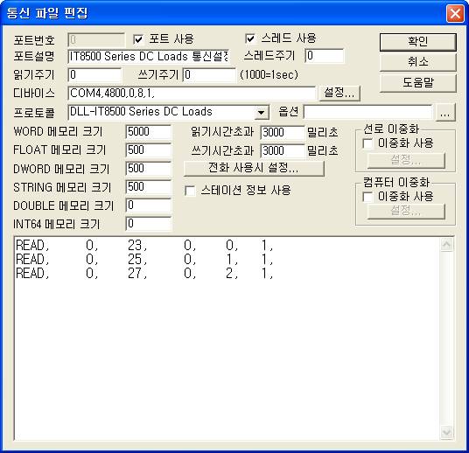Screen dimensions: 469x453
Task: Open 도움말 help button
Action: (418, 83)
